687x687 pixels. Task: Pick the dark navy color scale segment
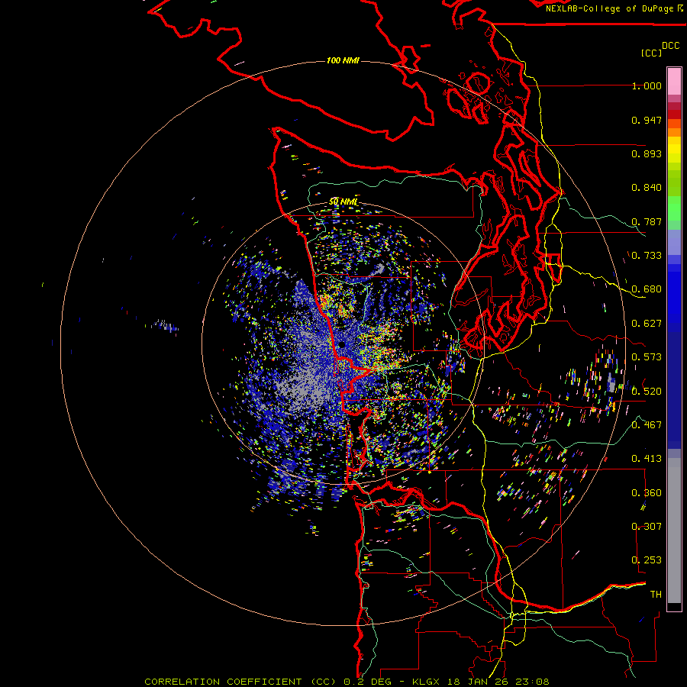674,385
